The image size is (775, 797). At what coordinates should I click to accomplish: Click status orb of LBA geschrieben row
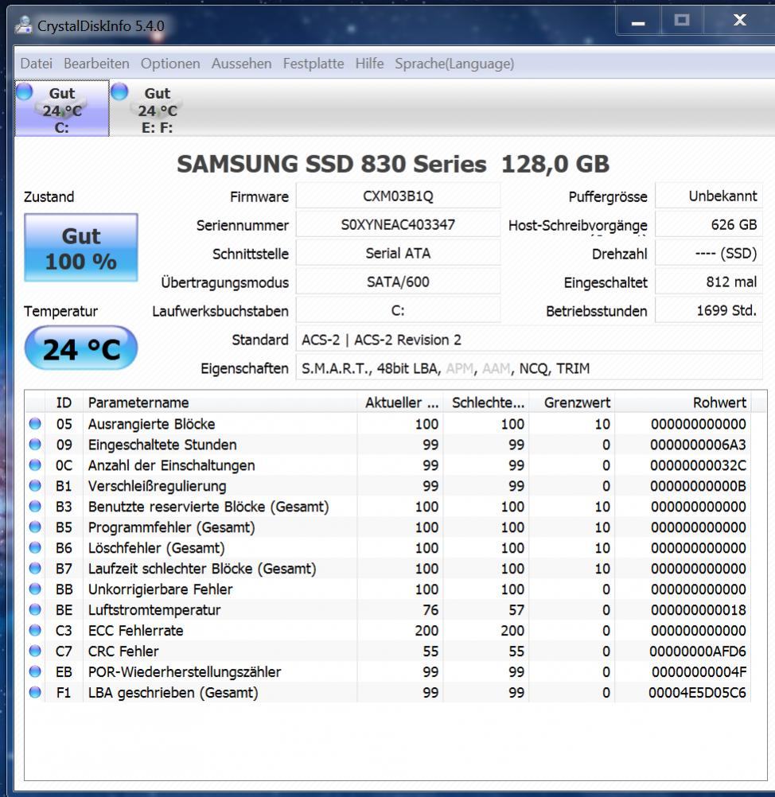coord(35,692)
